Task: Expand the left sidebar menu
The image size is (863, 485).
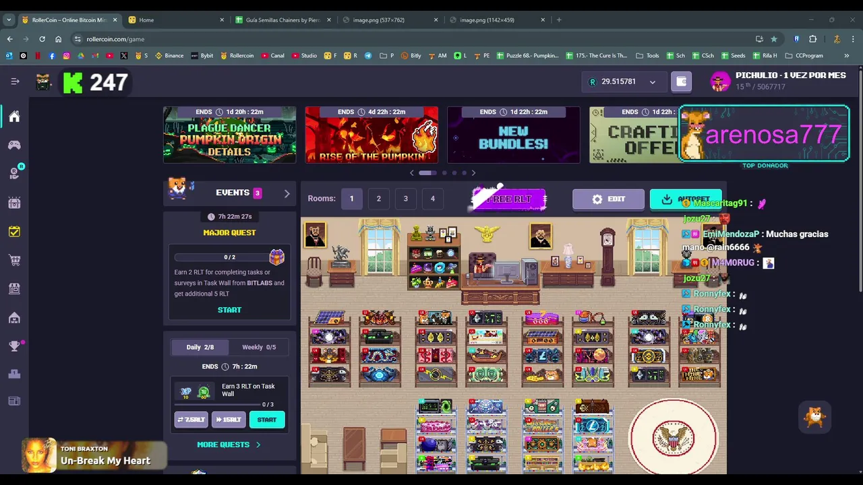Action: click(15, 82)
